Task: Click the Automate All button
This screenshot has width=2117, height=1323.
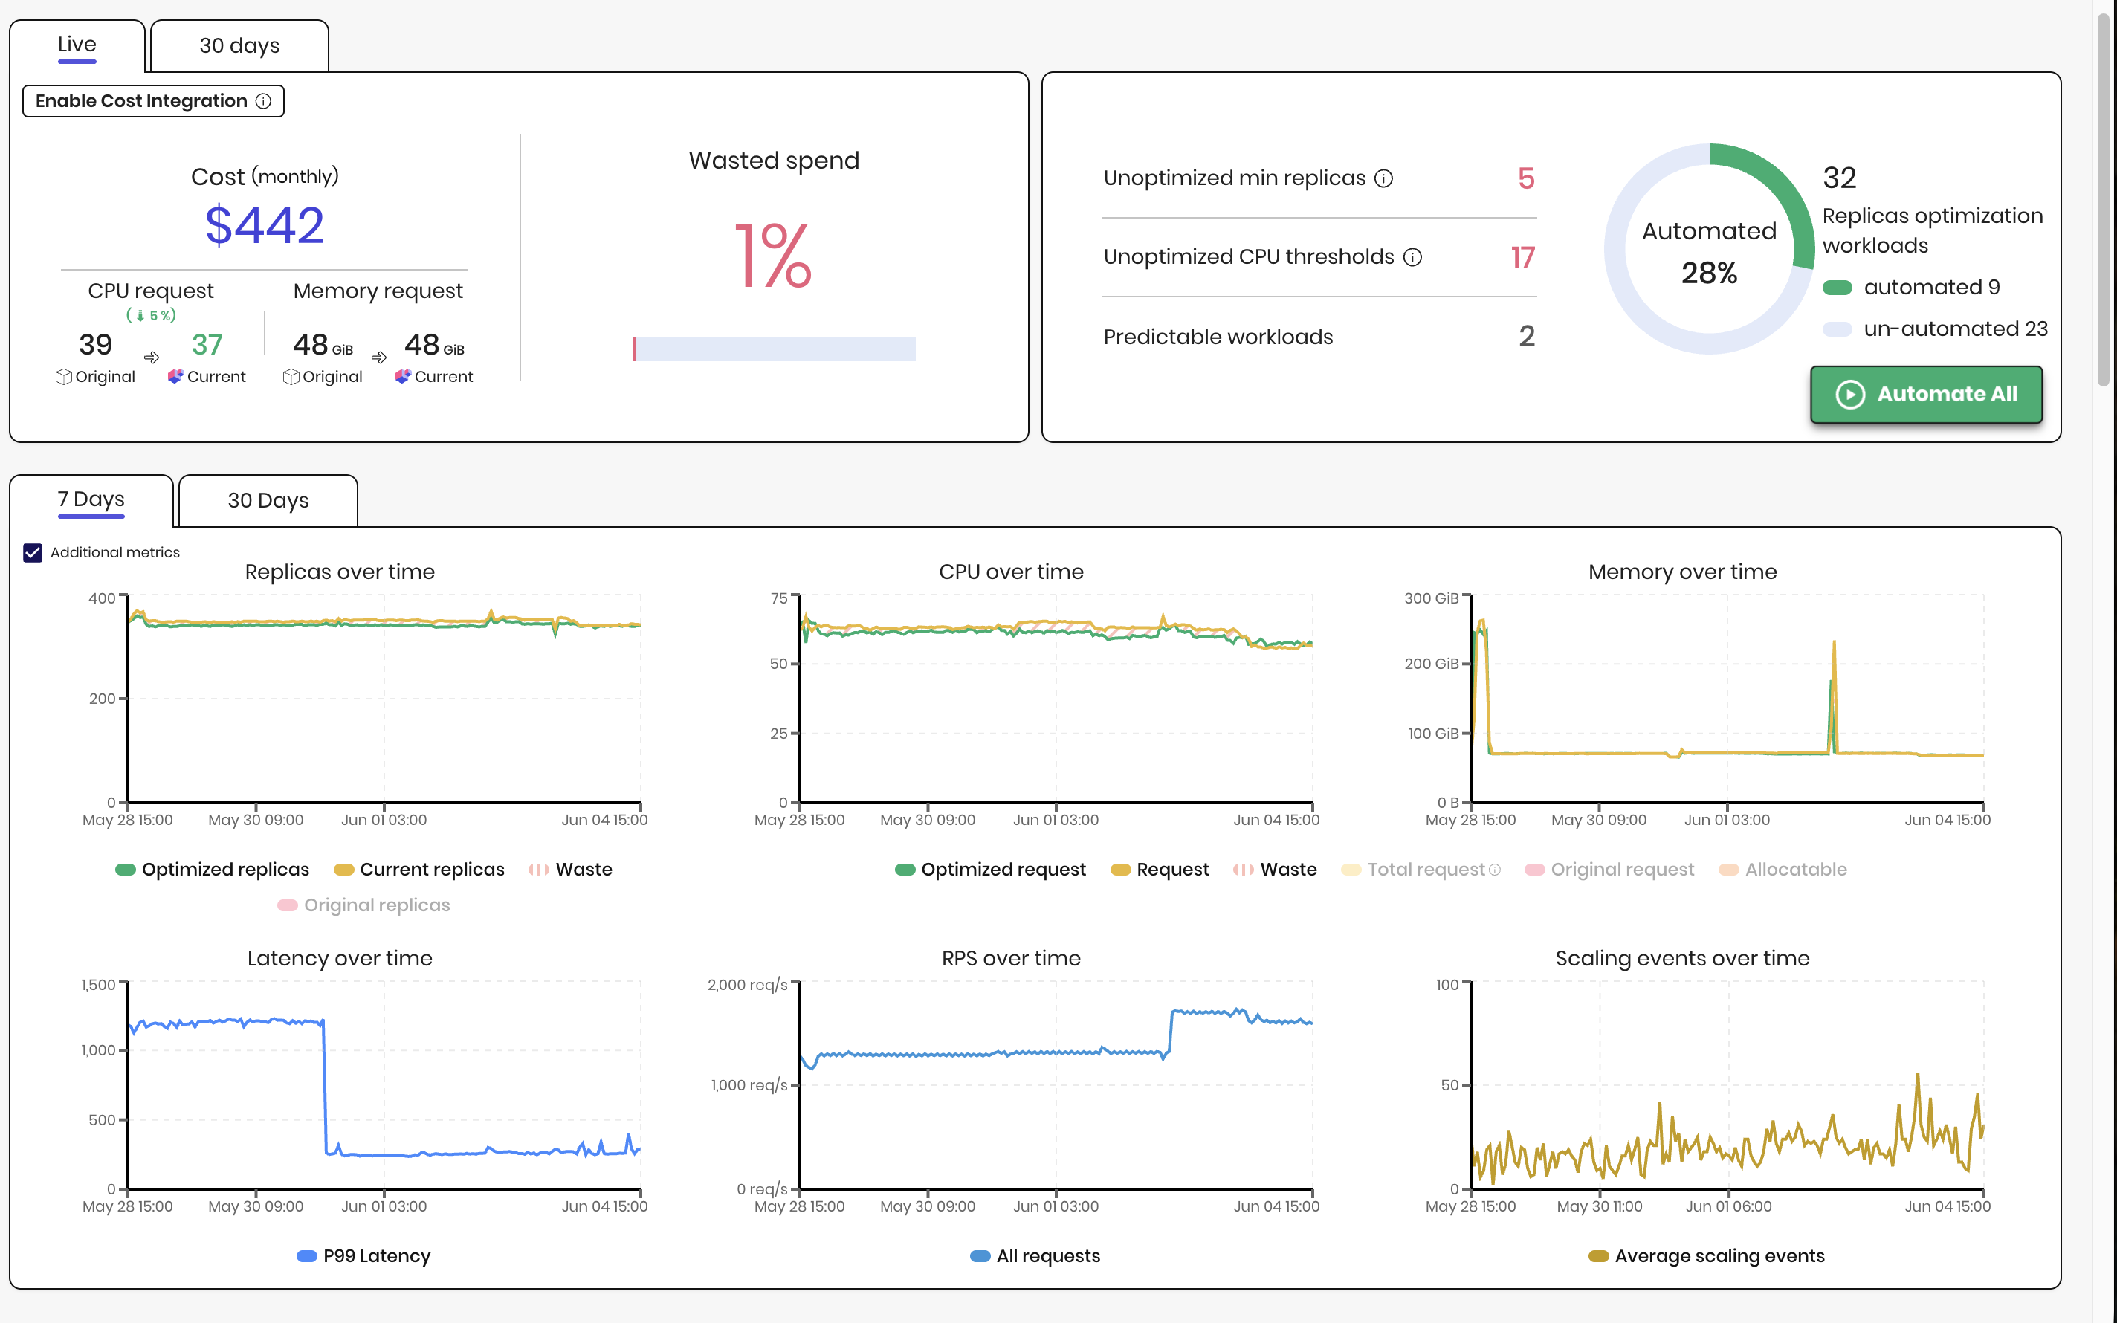Action: coord(1926,395)
